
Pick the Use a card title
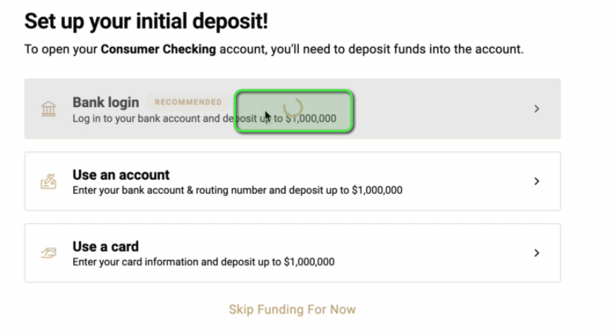106,246
